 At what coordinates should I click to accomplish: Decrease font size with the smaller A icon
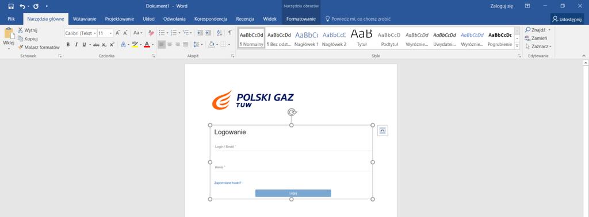pyautogui.click(x=125, y=33)
